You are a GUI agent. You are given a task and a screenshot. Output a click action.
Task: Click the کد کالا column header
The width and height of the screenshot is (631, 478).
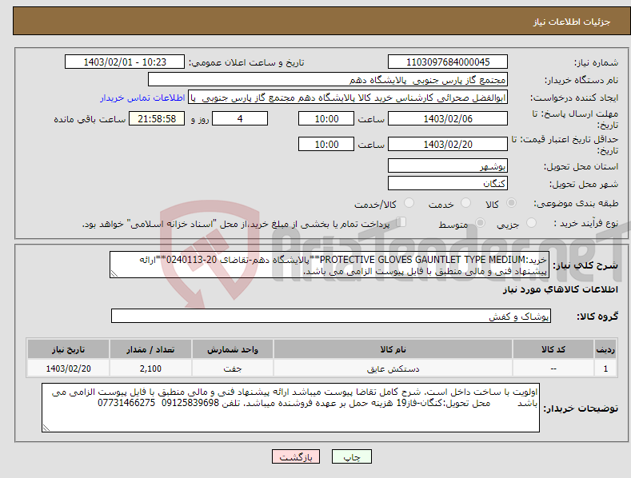coord(553,349)
